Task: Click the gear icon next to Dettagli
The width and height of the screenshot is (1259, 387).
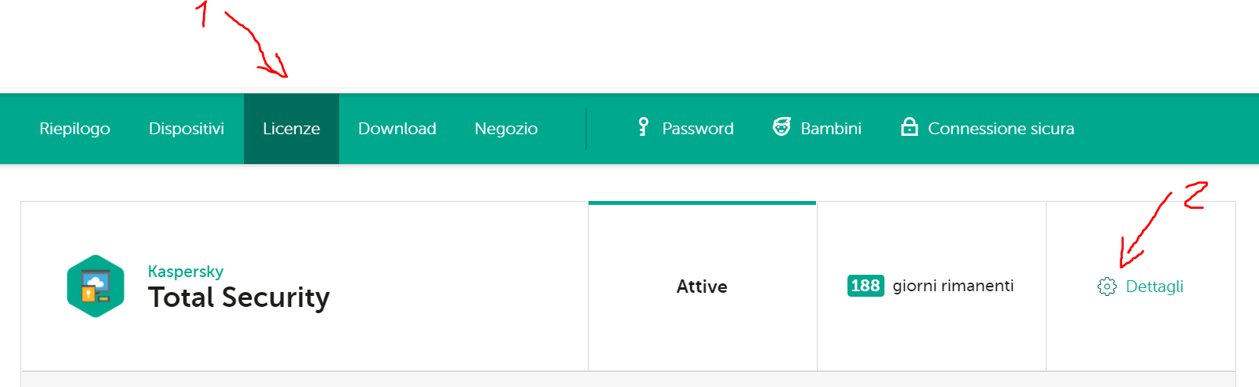Action: coord(1106,287)
